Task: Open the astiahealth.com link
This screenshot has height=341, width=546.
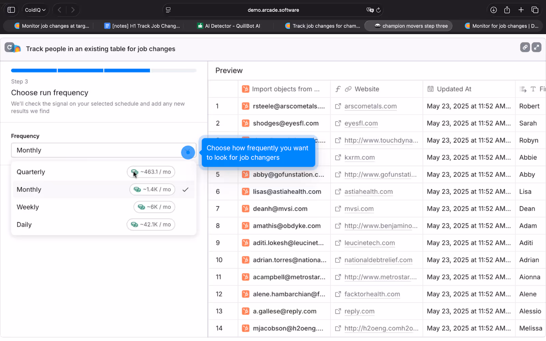Action: 369,192
